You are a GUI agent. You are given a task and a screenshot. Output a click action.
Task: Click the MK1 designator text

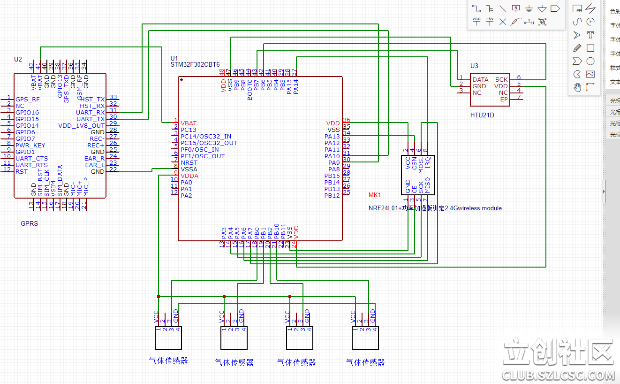[x=375, y=195]
